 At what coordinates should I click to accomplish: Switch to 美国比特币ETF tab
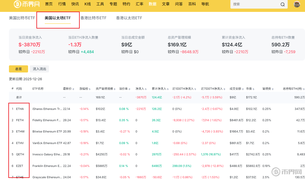pos(22,18)
